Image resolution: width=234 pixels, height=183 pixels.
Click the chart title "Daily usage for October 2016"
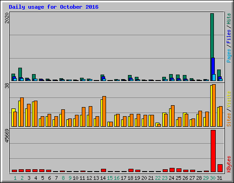click(53, 7)
